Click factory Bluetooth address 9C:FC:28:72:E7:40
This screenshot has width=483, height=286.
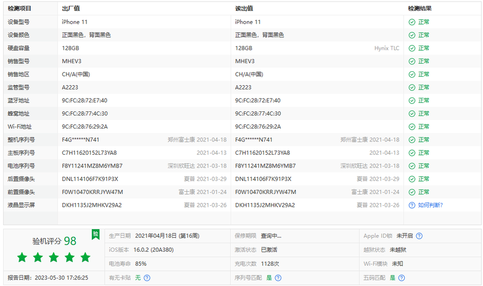(84, 101)
